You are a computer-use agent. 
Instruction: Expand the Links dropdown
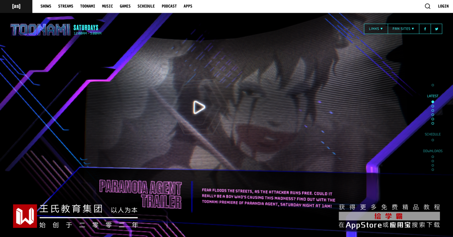(x=376, y=29)
